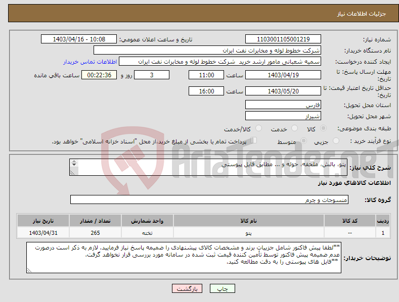Click the واحد شمارش column header
The width and height of the screenshot is (399, 302).
[x=147, y=221]
